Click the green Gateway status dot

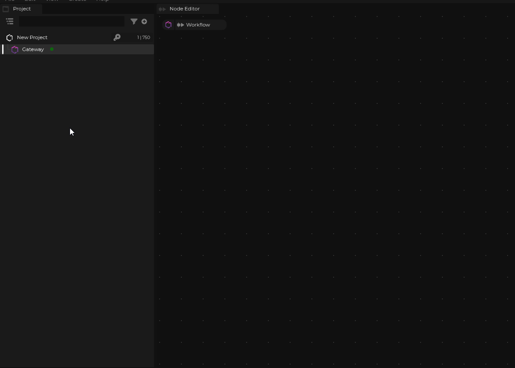point(52,49)
